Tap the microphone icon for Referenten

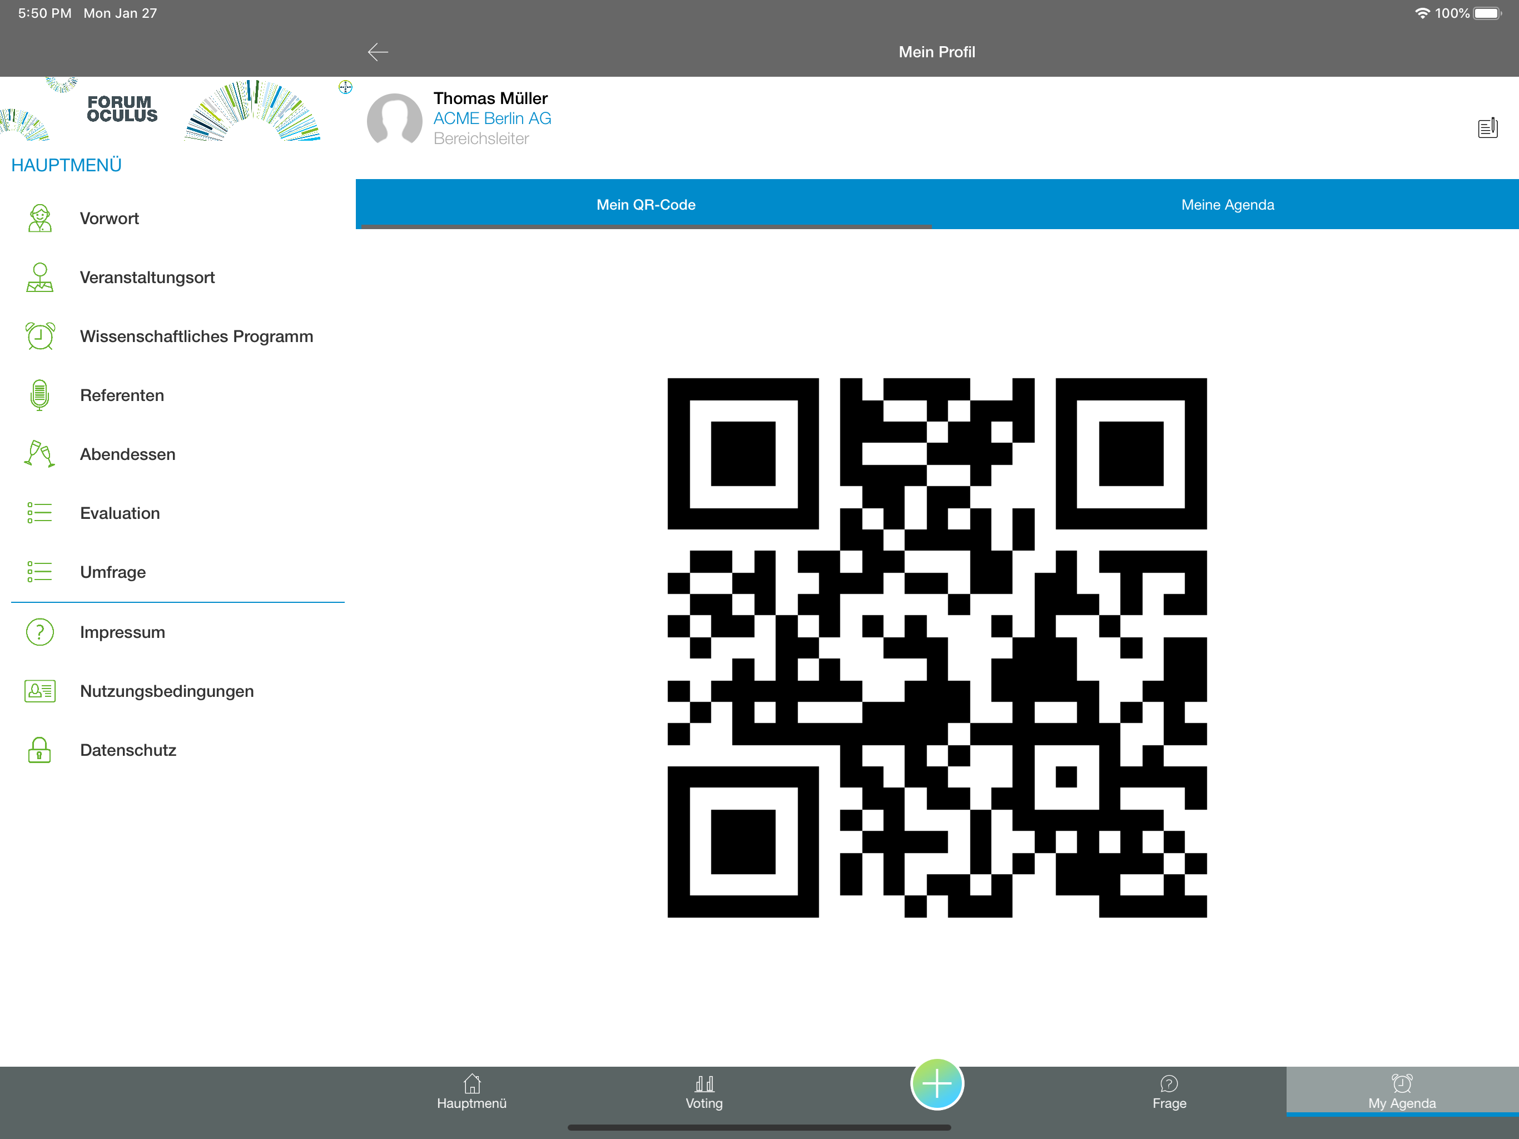tap(40, 395)
